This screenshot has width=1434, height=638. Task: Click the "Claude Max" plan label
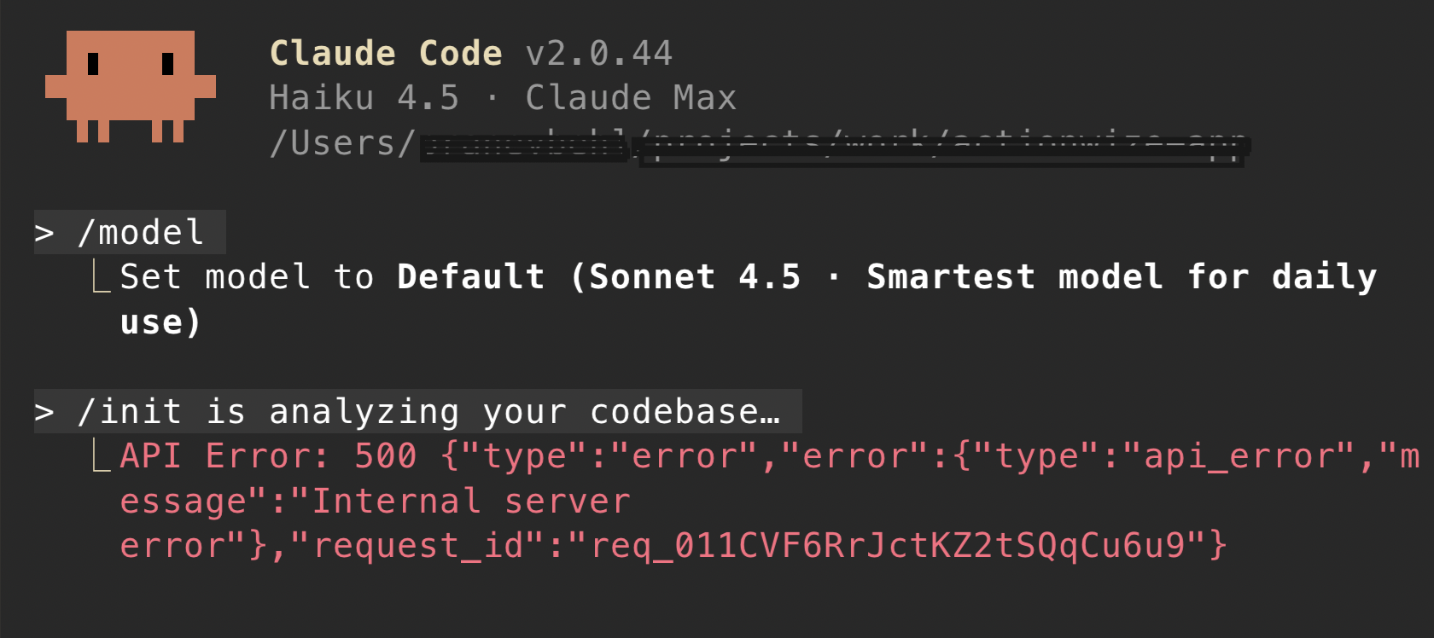point(631,98)
